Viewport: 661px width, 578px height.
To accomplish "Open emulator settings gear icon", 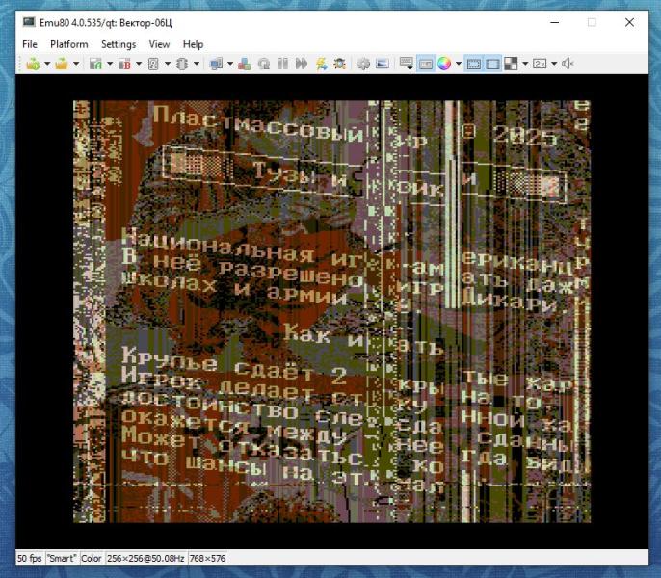I will (363, 64).
